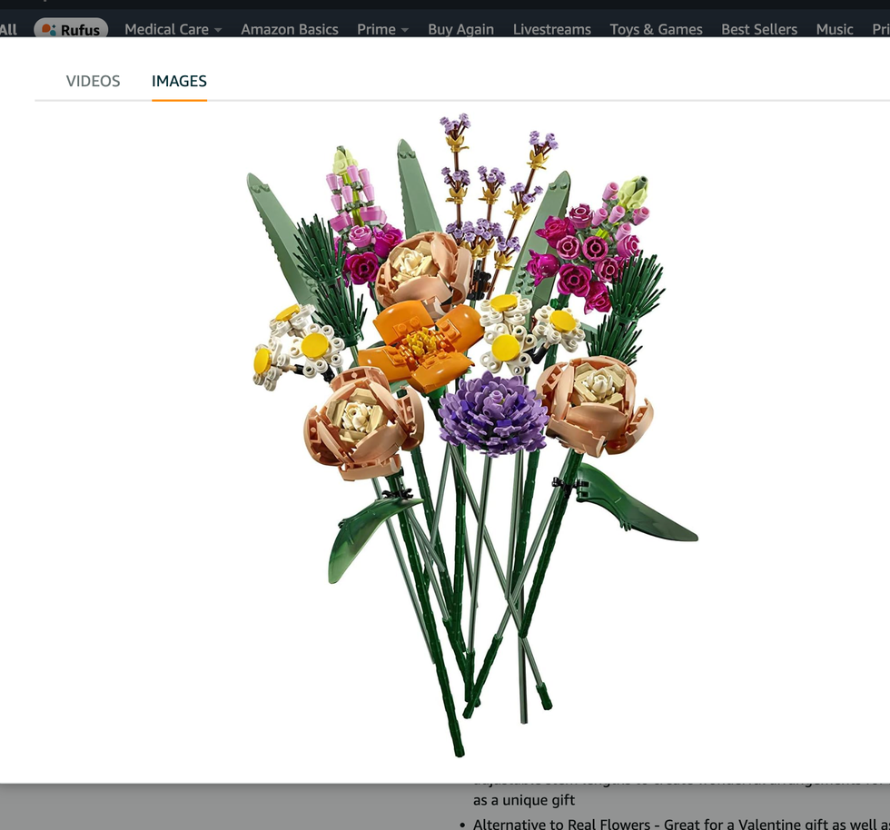The height and width of the screenshot is (830, 890).
Task: Open the Amazon Basics link
Action: 290,30
